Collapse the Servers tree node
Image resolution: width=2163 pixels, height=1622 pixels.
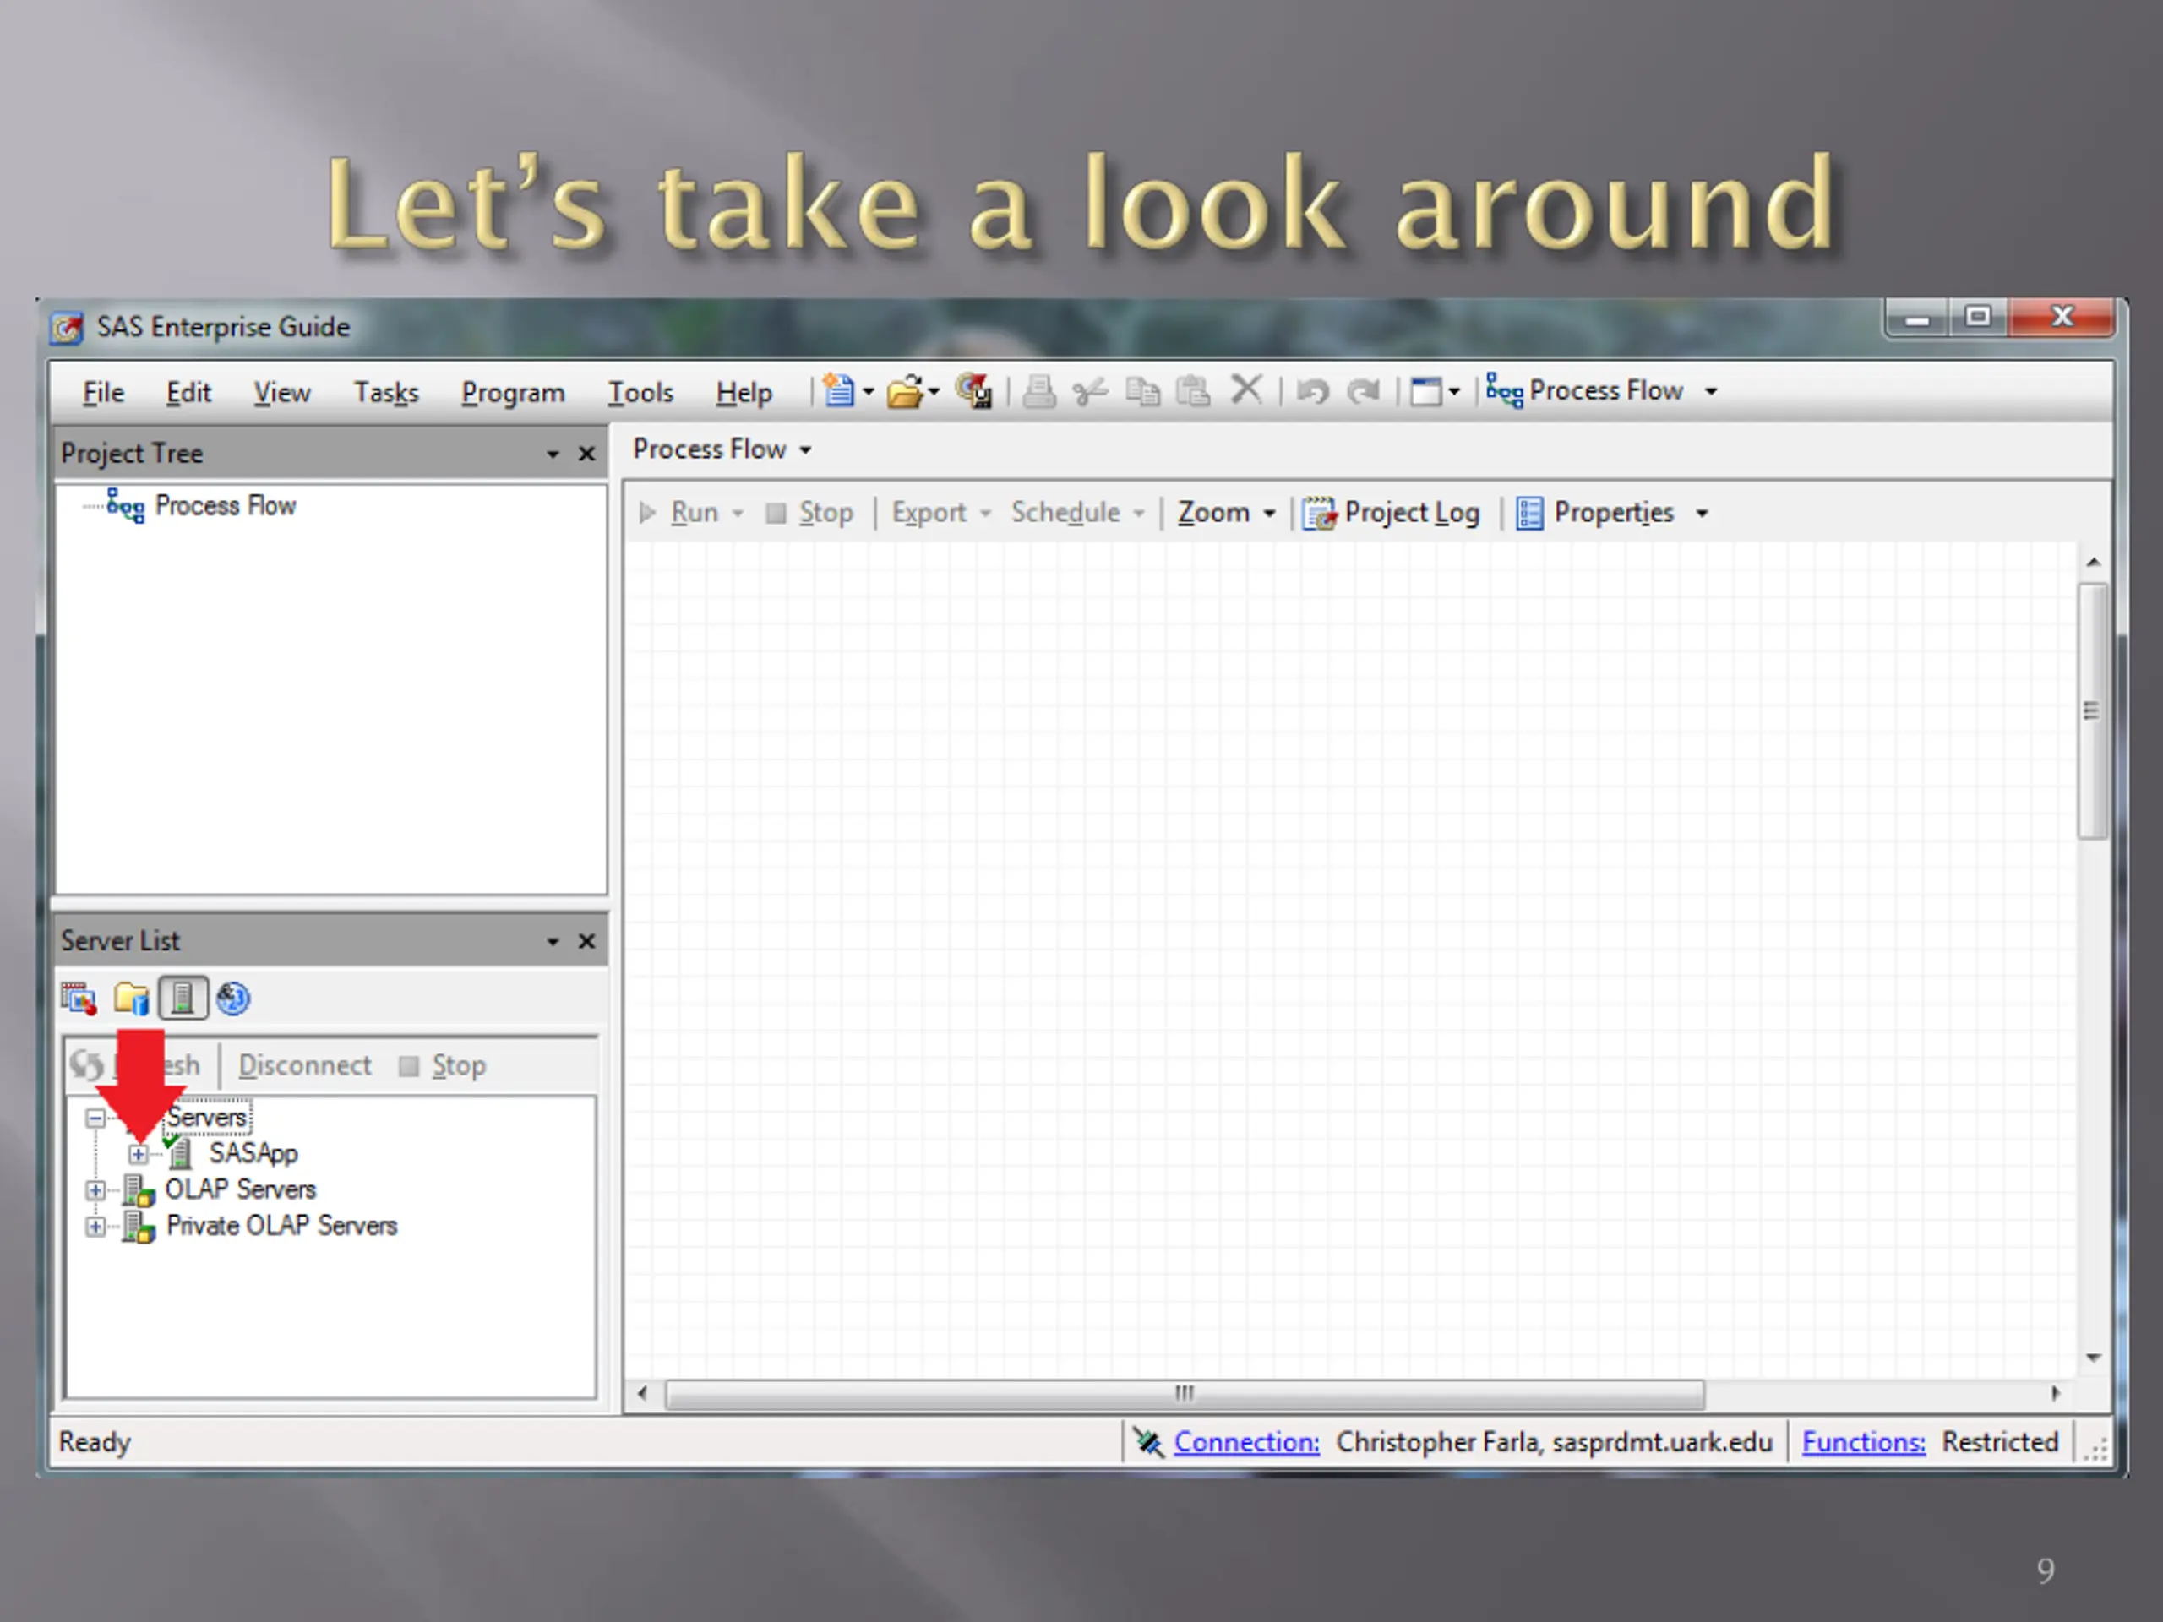point(95,1118)
